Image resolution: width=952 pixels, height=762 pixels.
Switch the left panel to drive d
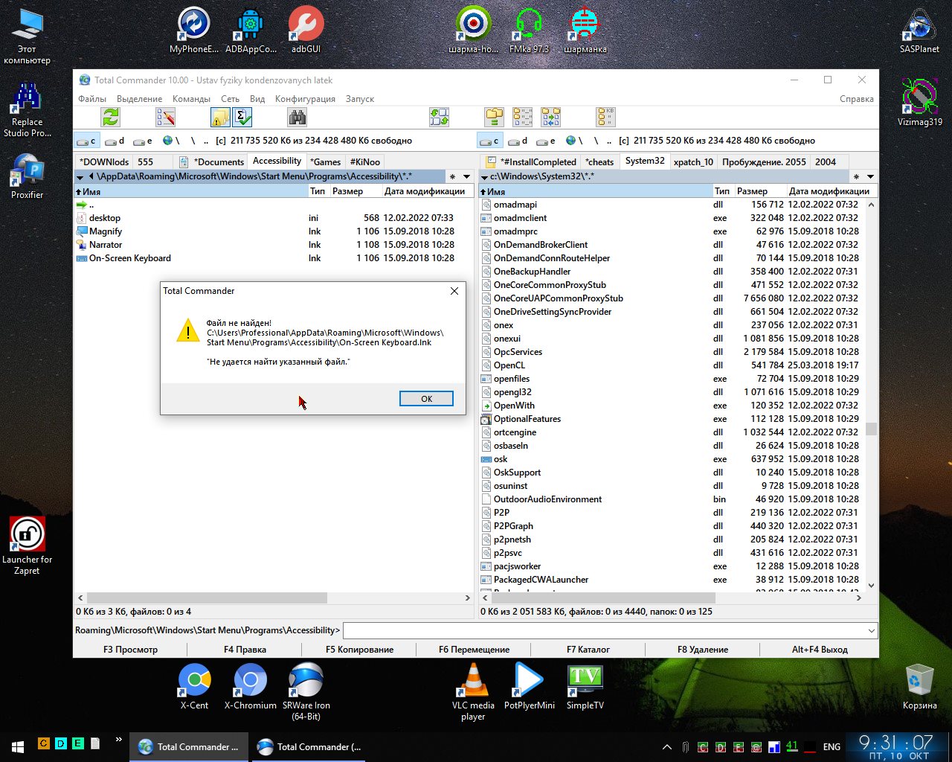[115, 141]
